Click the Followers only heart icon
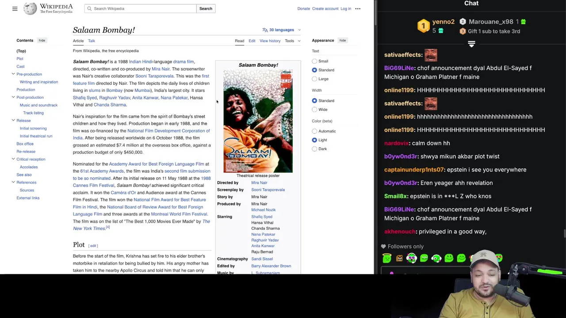The height and width of the screenshot is (318, 566). pyautogui.click(x=383, y=246)
